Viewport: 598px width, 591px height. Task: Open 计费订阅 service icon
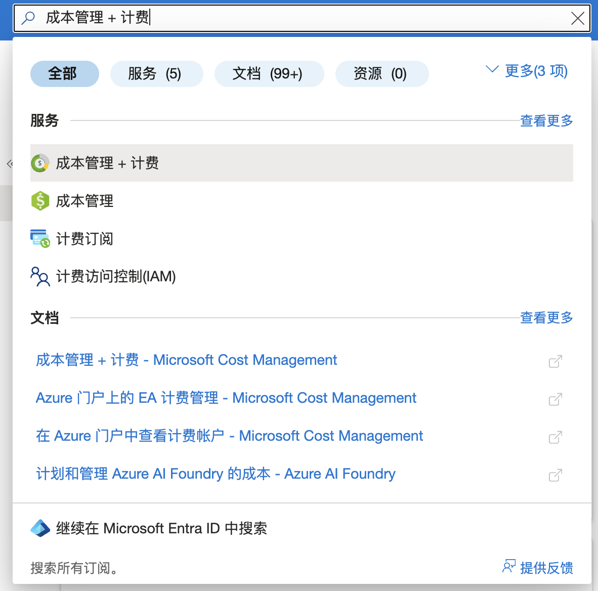[40, 238]
